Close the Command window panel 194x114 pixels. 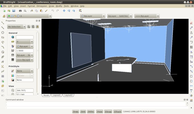(187, 100)
